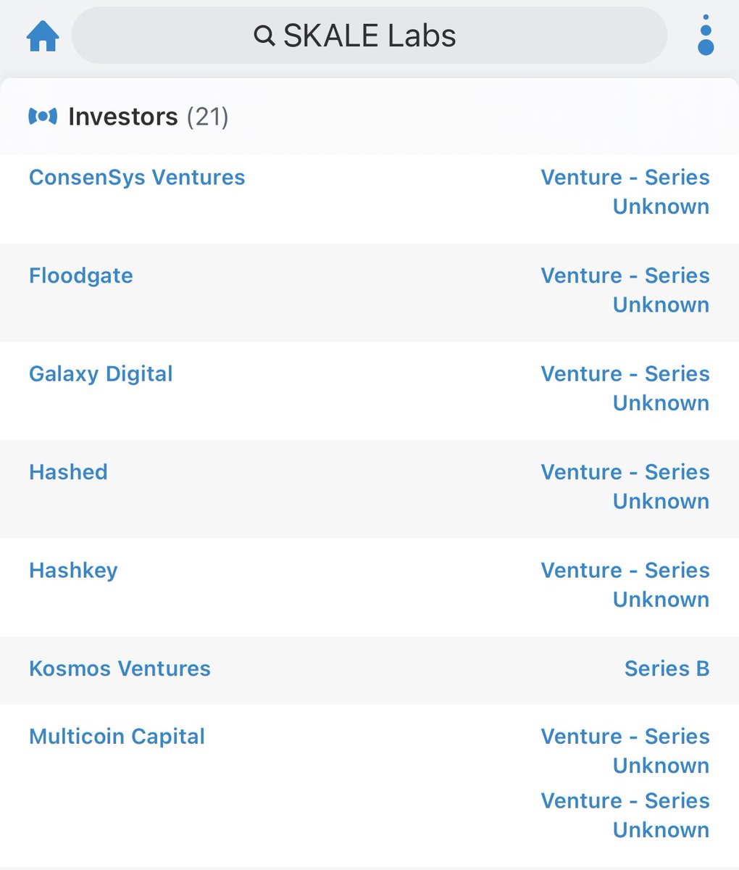Open Multicoin Capital's second Venture round link
The height and width of the screenshot is (870, 739).
pos(625,816)
